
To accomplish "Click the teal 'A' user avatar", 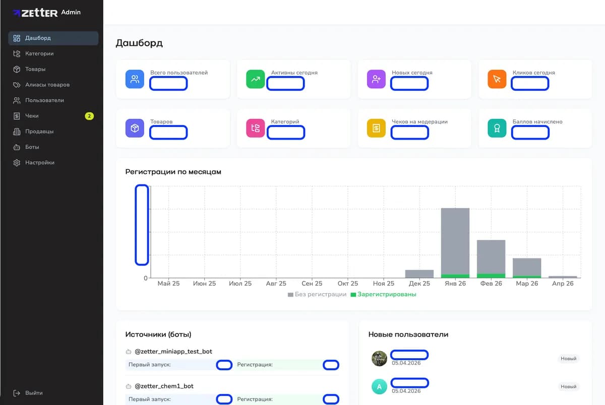I will pyautogui.click(x=379, y=387).
